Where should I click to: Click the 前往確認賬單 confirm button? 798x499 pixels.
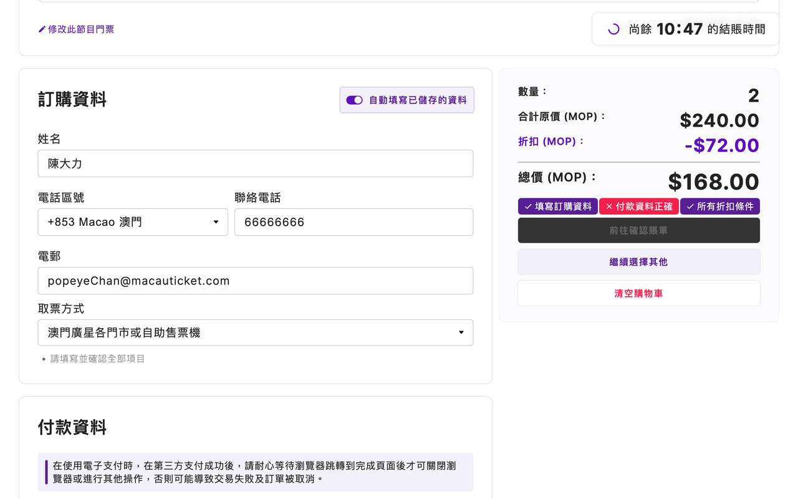coord(638,230)
